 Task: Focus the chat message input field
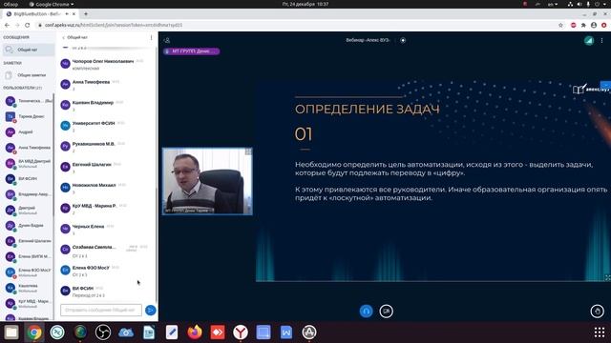pyautogui.click(x=101, y=310)
